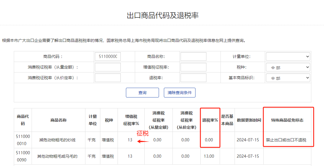The image size is (324, 166).
Task: Click the 禁止出口或出口不退税 cell
Action: pos(286,140)
